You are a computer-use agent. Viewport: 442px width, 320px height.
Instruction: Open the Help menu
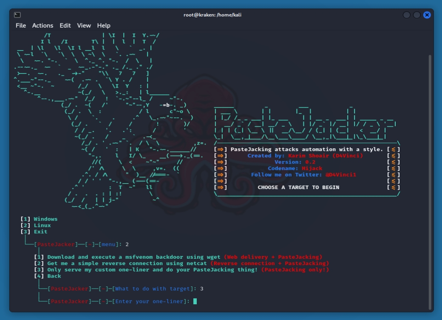(104, 25)
